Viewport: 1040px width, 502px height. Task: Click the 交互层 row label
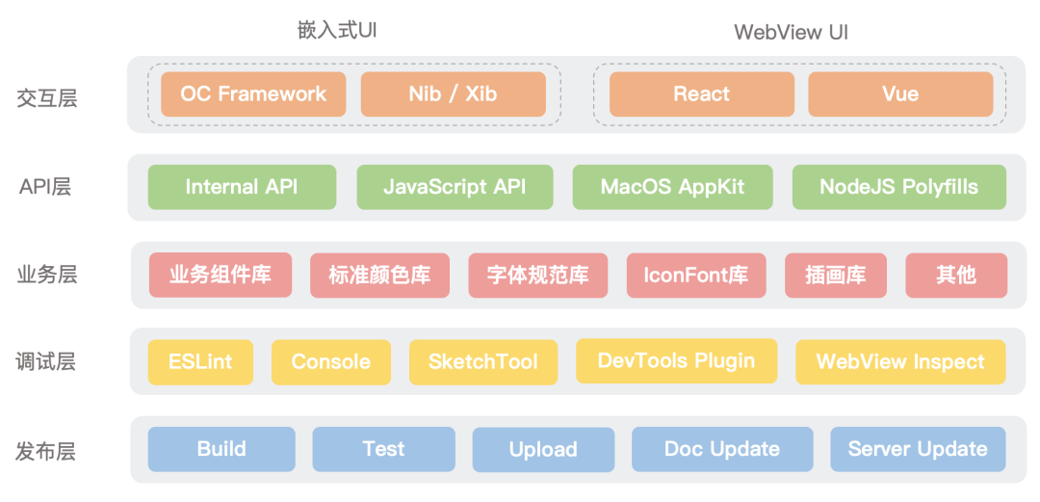47,98
